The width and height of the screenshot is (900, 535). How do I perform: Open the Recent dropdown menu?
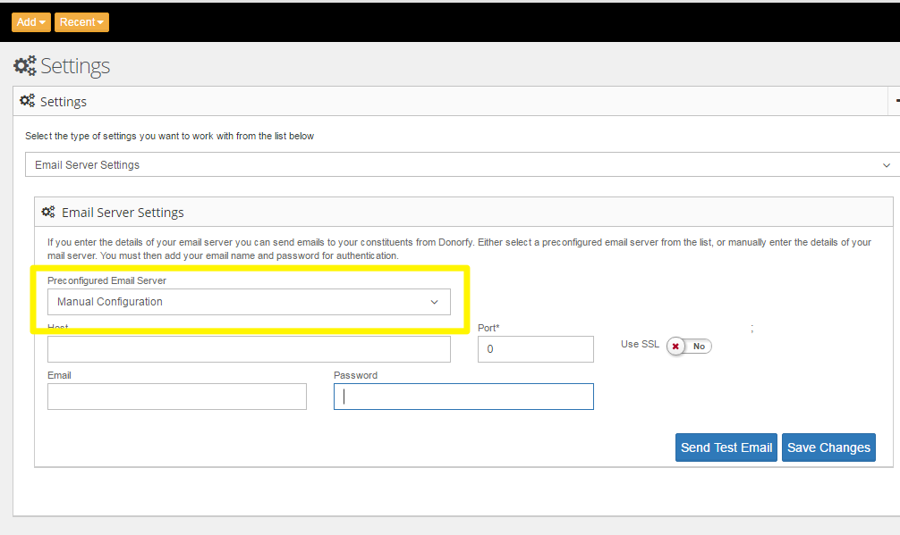point(81,21)
